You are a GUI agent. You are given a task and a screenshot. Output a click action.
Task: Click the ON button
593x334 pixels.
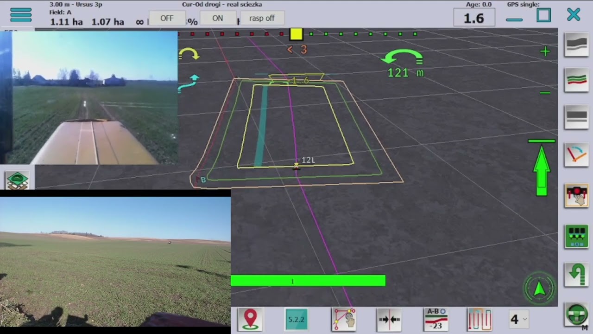[218, 18]
